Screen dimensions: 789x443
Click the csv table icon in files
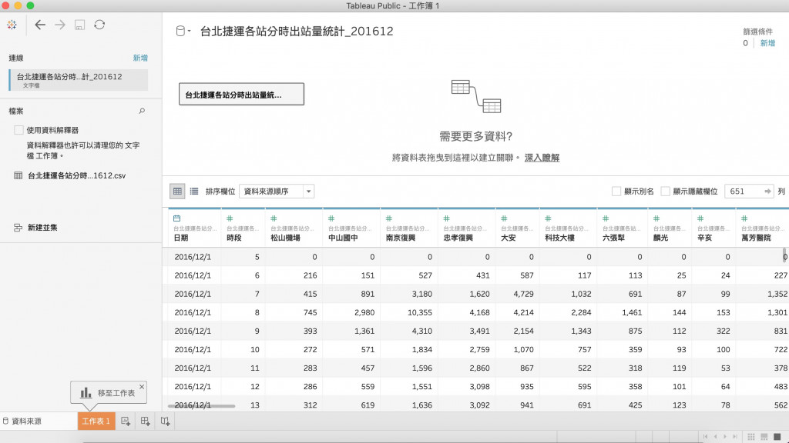tap(18, 176)
